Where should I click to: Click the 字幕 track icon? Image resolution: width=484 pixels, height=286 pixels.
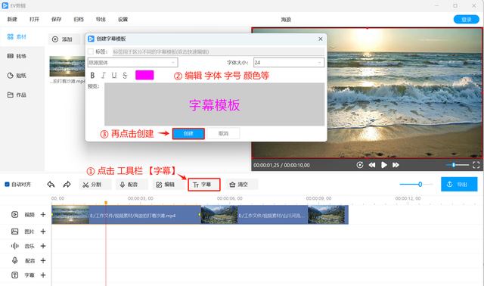point(14,275)
